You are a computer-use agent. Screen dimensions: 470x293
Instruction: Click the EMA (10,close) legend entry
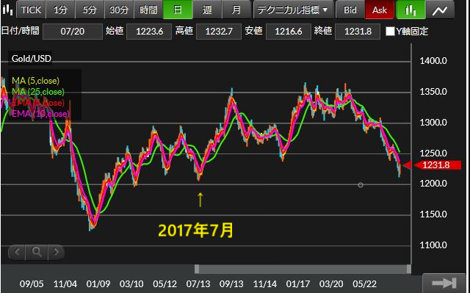(40, 114)
